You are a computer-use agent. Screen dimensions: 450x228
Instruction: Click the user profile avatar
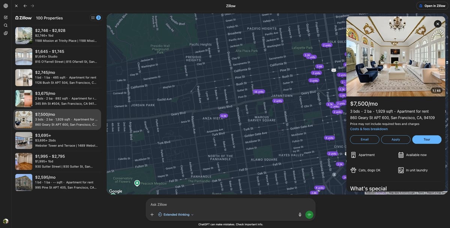click(6, 221)
